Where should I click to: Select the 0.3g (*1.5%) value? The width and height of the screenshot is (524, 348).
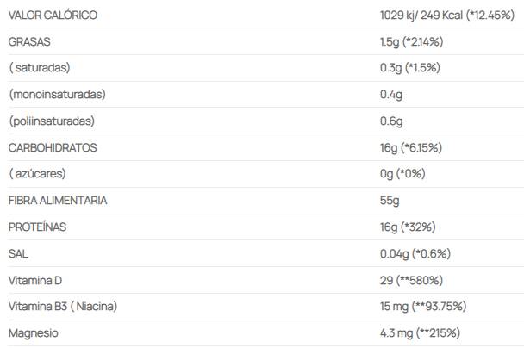pos(410,68)
